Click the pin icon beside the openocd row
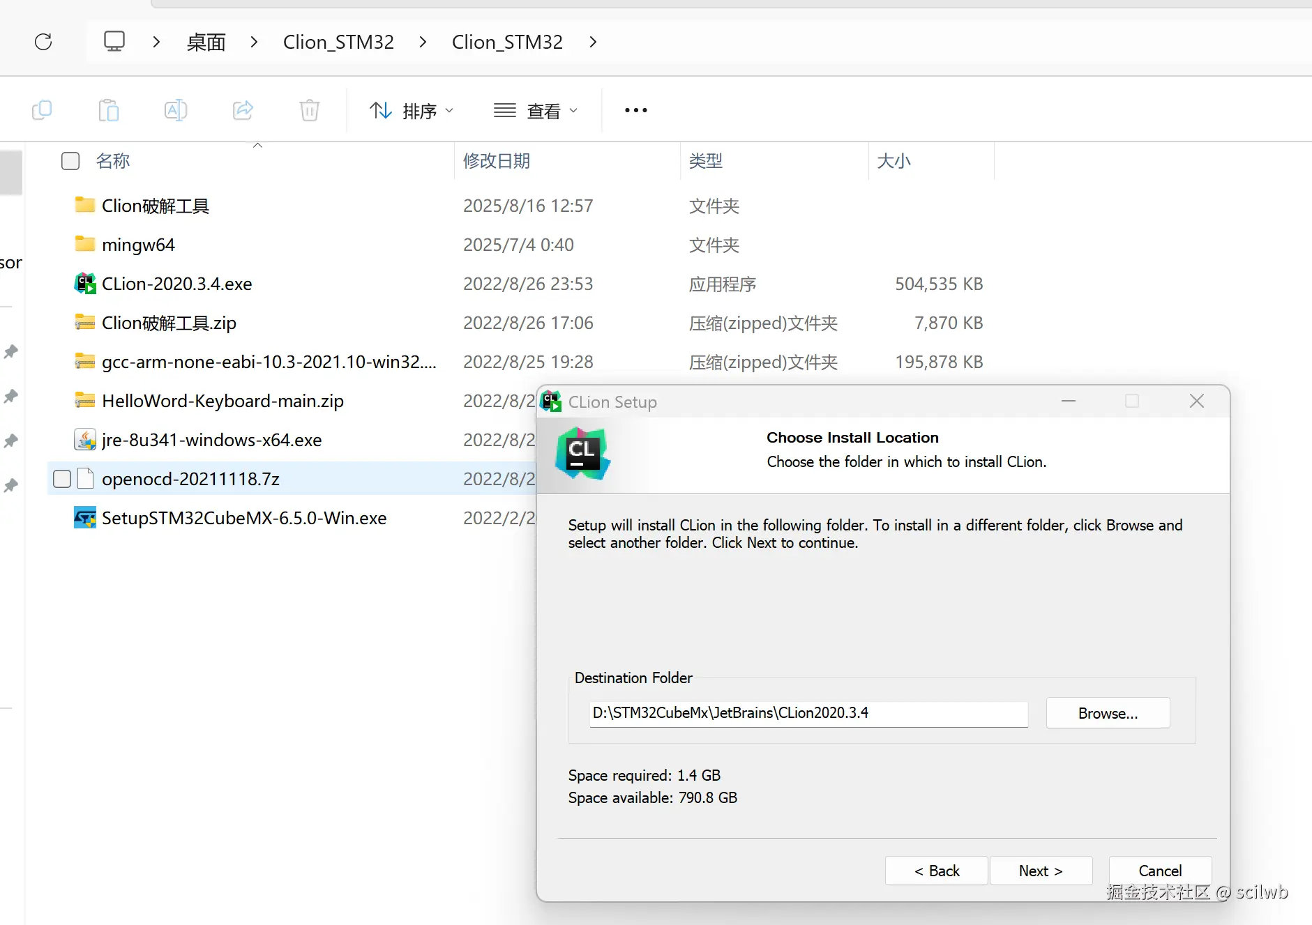 pyautogui.click(x=11, y=485)
